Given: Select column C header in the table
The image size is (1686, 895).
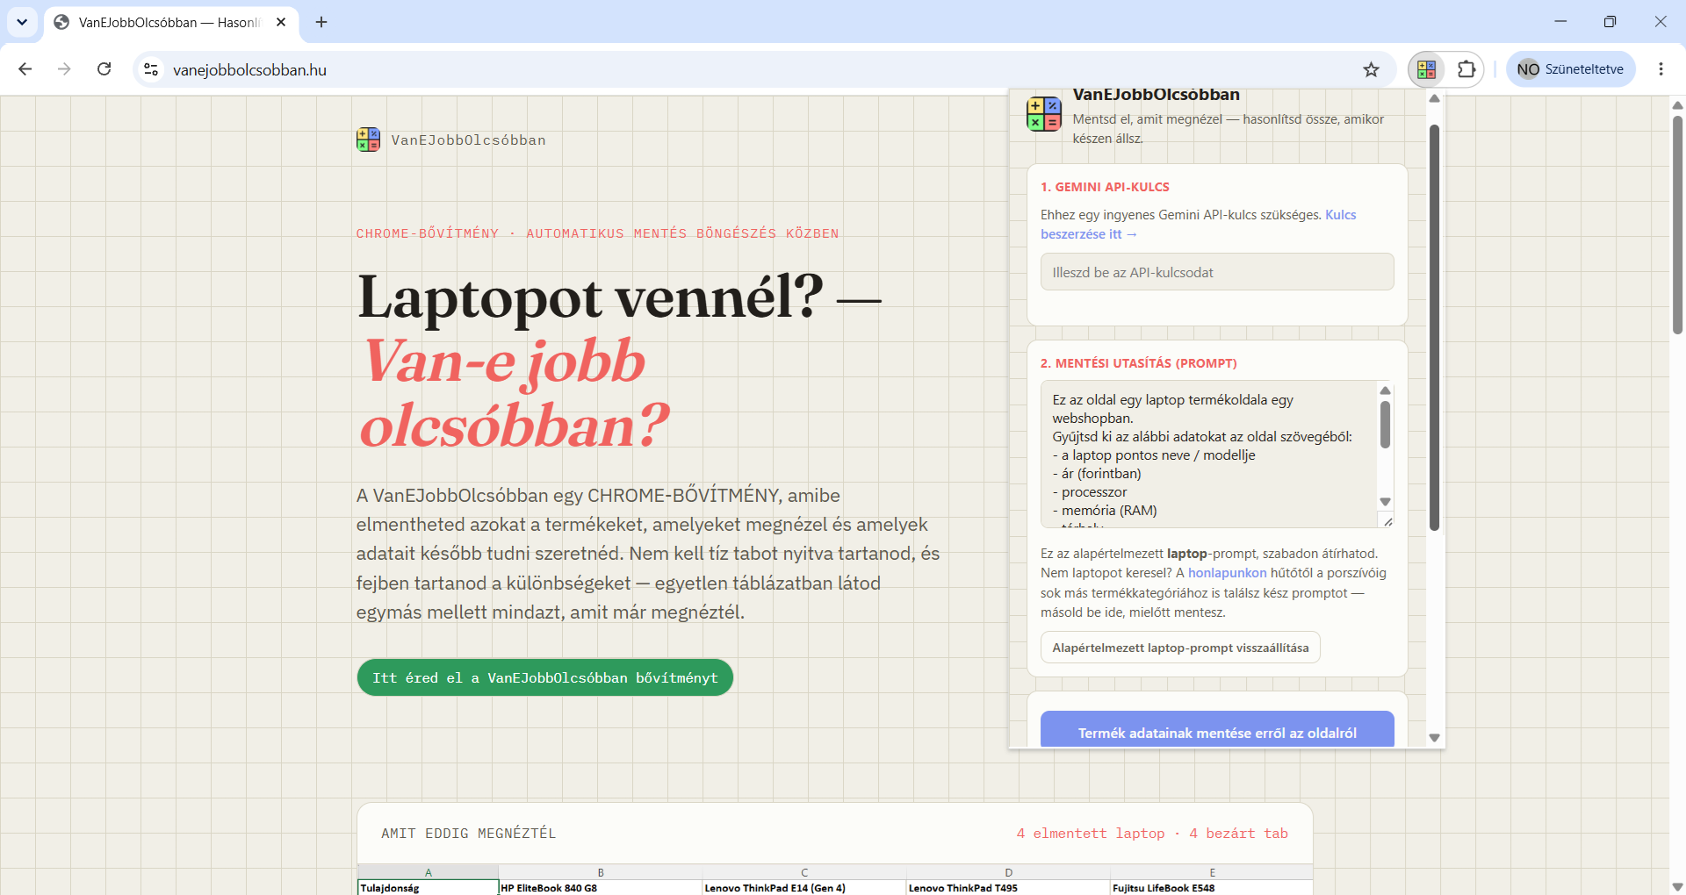Looking at the screenshot, I should coord(804,872).
